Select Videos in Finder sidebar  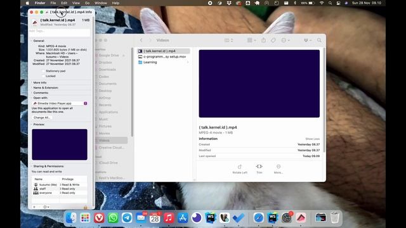112,141
